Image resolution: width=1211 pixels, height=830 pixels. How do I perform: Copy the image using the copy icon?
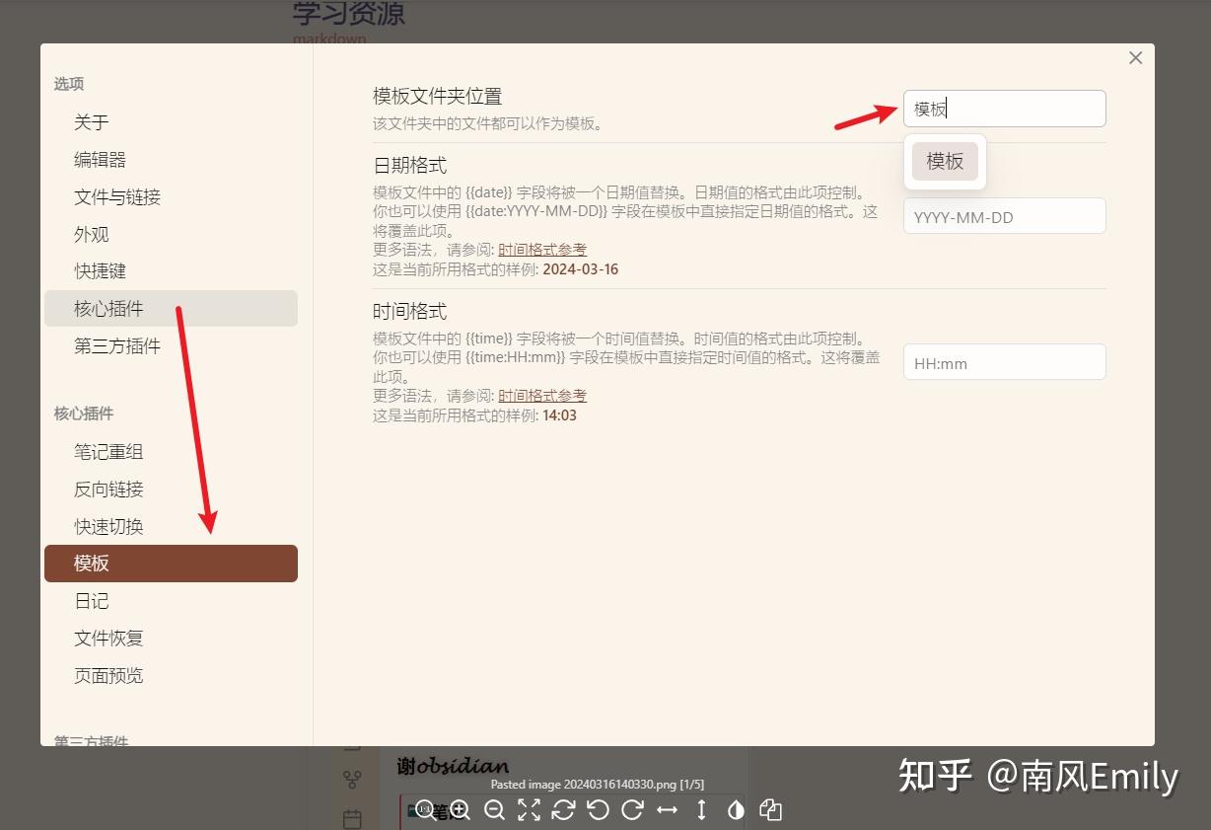[x=771, y=811]
